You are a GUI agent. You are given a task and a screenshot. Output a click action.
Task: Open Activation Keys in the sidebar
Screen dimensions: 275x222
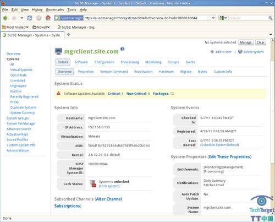[17, 134]
